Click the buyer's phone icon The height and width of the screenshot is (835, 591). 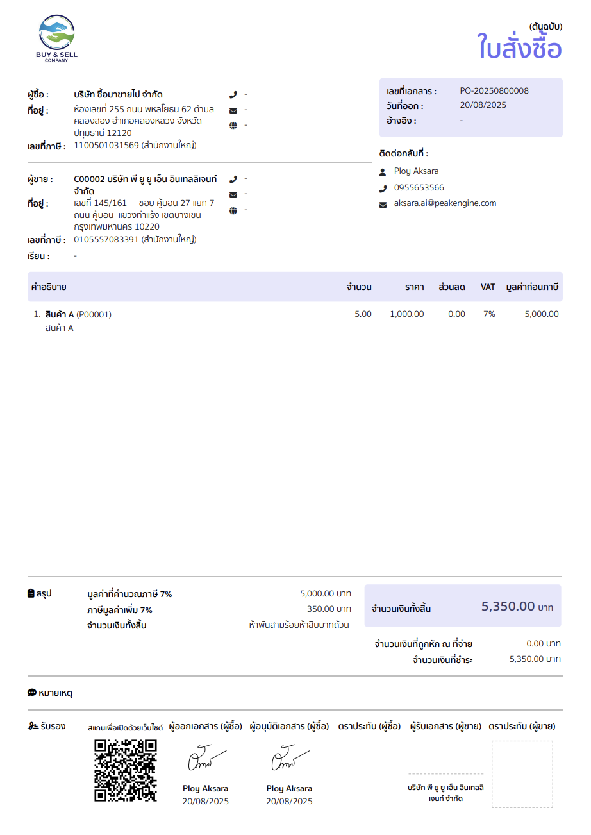pyautogui.click(x=233, y=94)
